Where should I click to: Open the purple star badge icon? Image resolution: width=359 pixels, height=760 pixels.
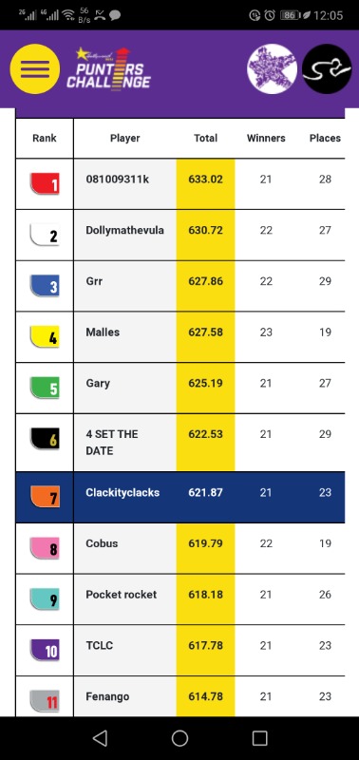pos(272,68)
